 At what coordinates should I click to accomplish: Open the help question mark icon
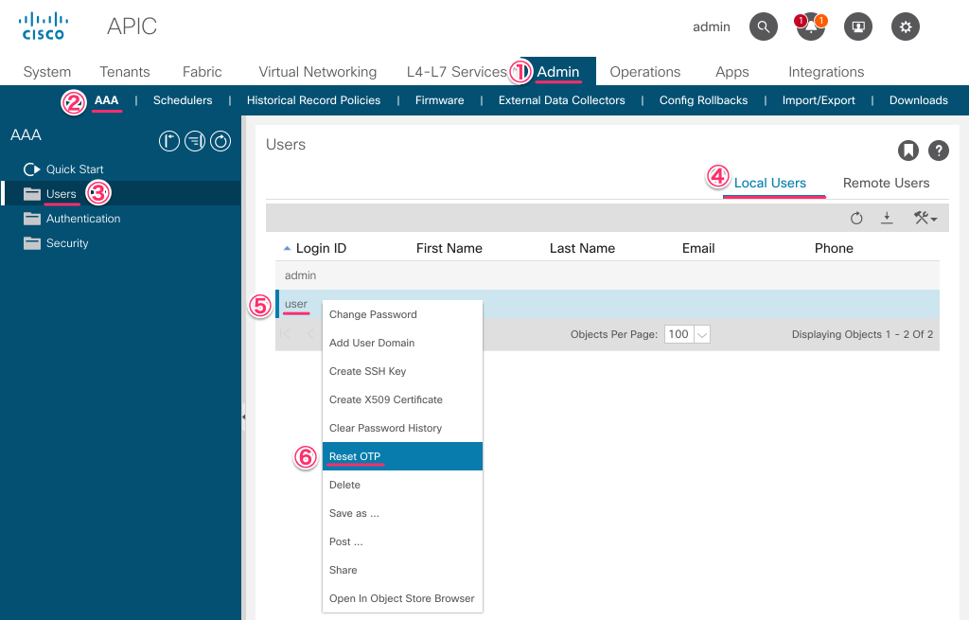click(939, 151)
